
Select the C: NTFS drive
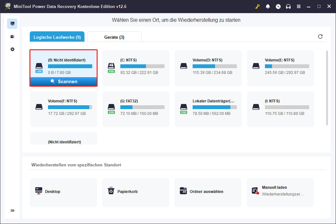pos(136,68)
